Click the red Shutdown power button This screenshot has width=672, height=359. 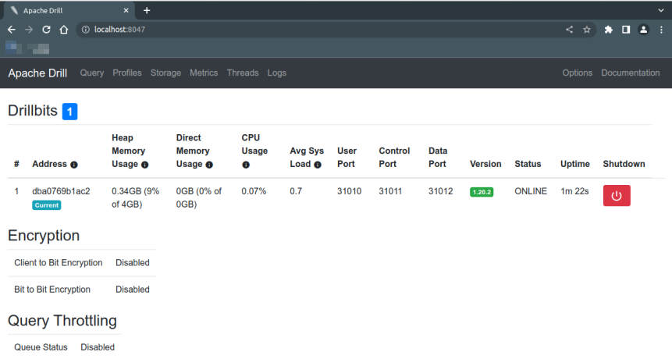point(617,196)
